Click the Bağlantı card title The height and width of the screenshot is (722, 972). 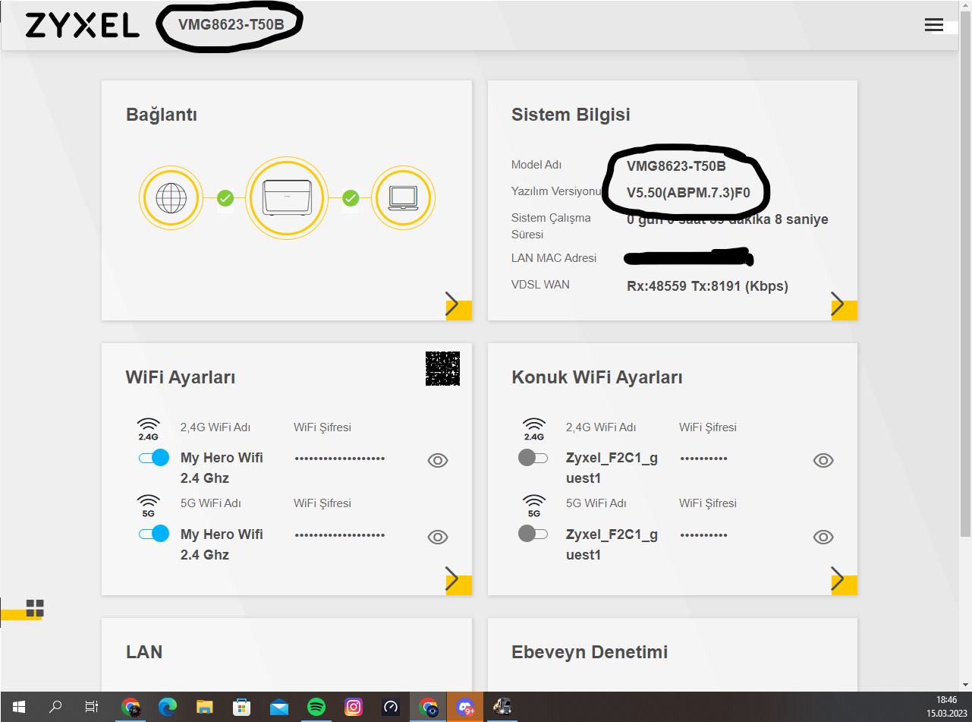pos(162,115)
